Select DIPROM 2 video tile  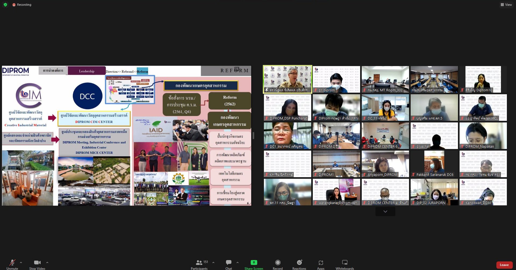point(336,136)
